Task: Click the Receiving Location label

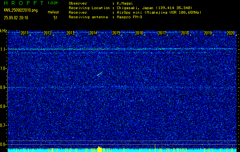Action: pos(89,8)
